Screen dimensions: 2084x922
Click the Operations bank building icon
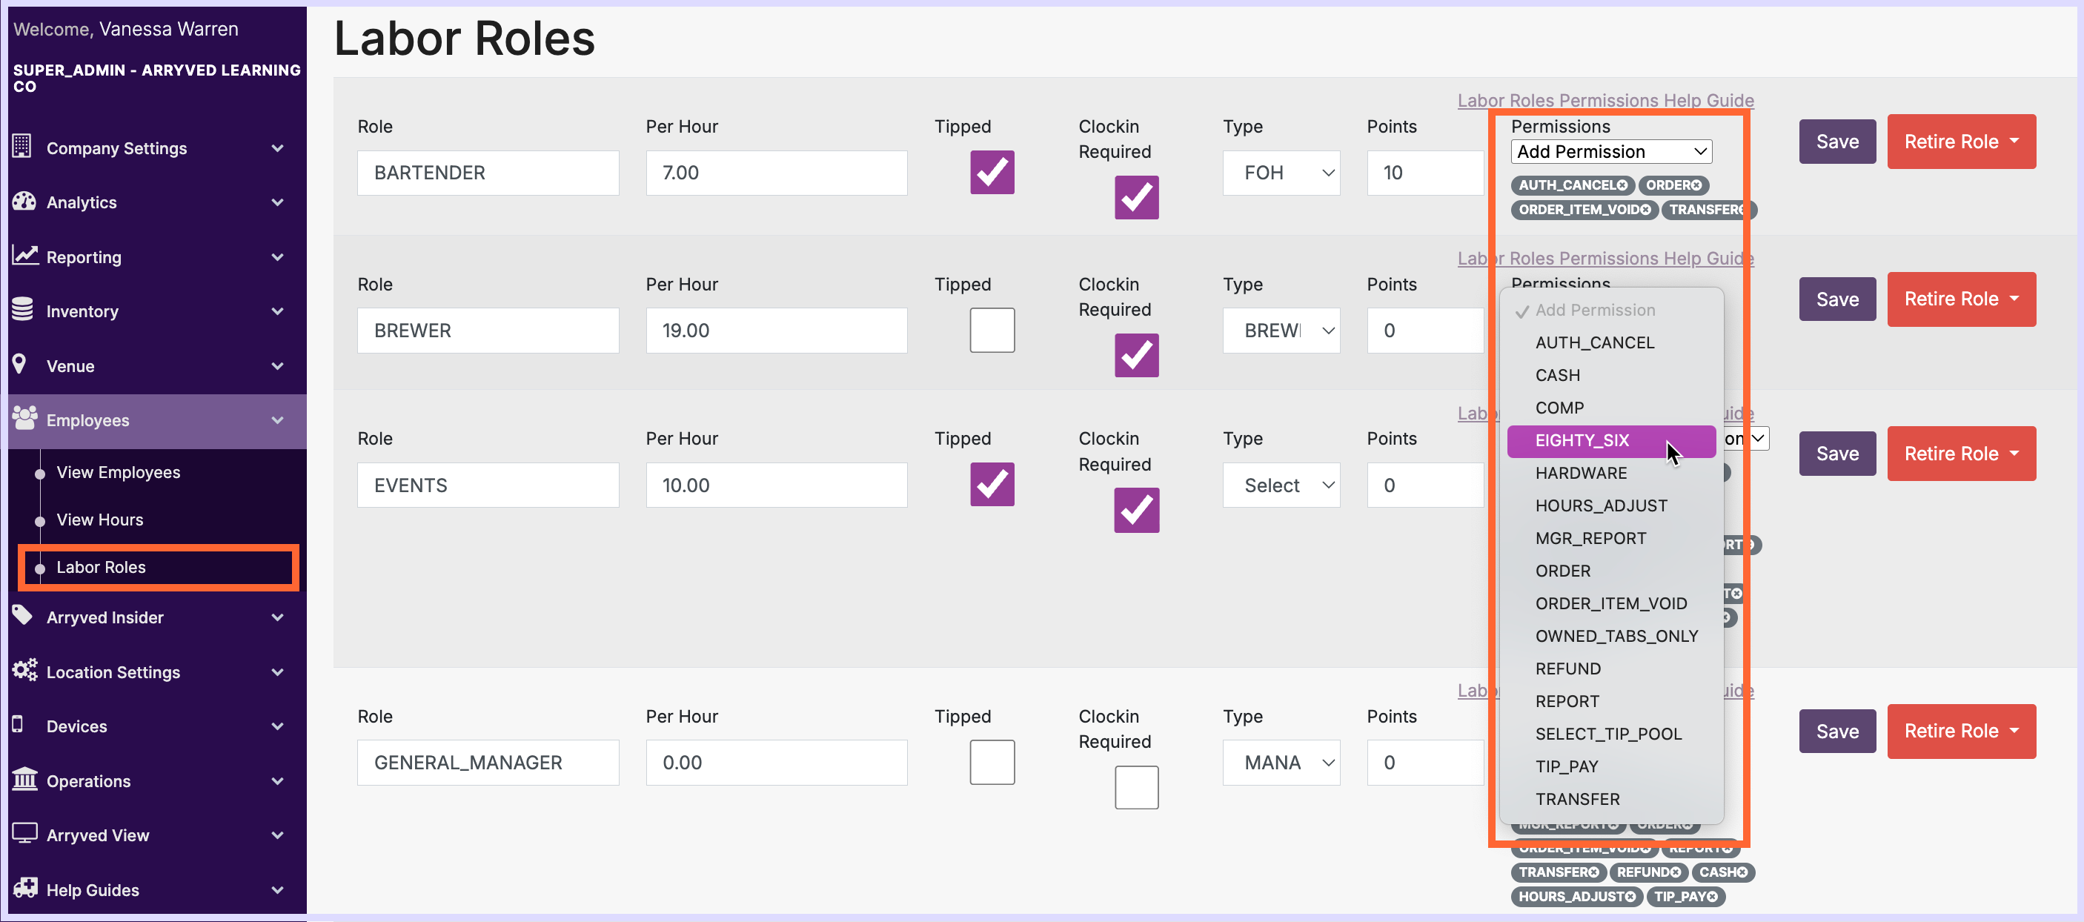24,780
